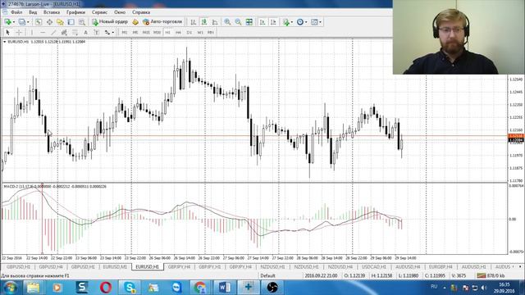Open Skype from the taskbar
This screenshot has height=295, width=525.
pyautogui.click(x=130, y=288)
